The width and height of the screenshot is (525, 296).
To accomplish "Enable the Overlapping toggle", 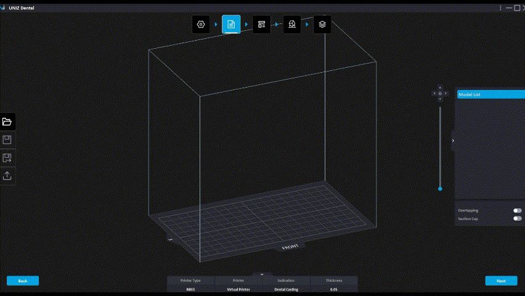I will coord(517,210).
